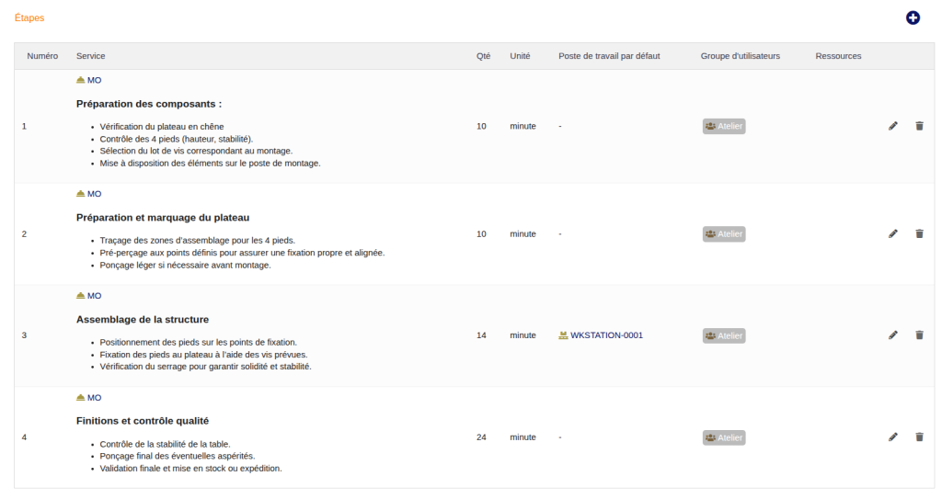This screenshot has width=942, height=499.
Task: Open MO service link in step 3
Action: (94, 296)
